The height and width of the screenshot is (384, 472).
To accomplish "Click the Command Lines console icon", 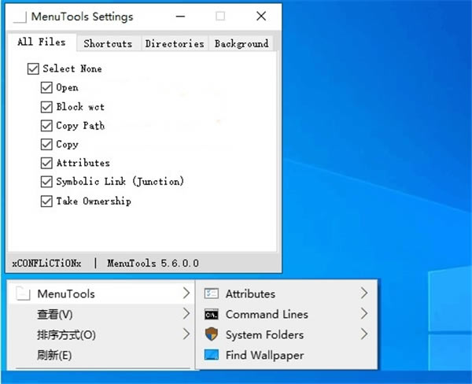I will coord(212,315).
